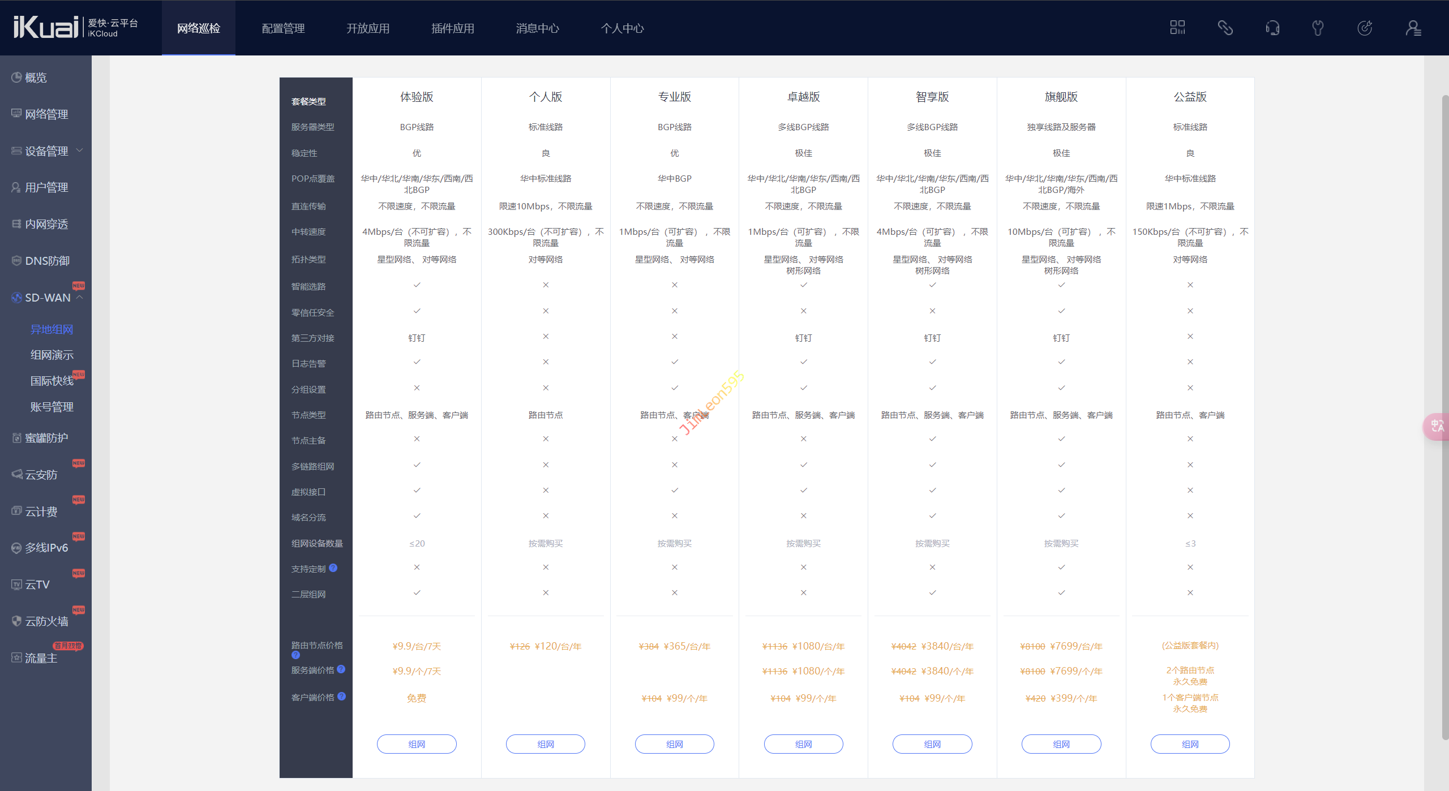Click 组网 button under 旗舰版

click(1061, 744)
